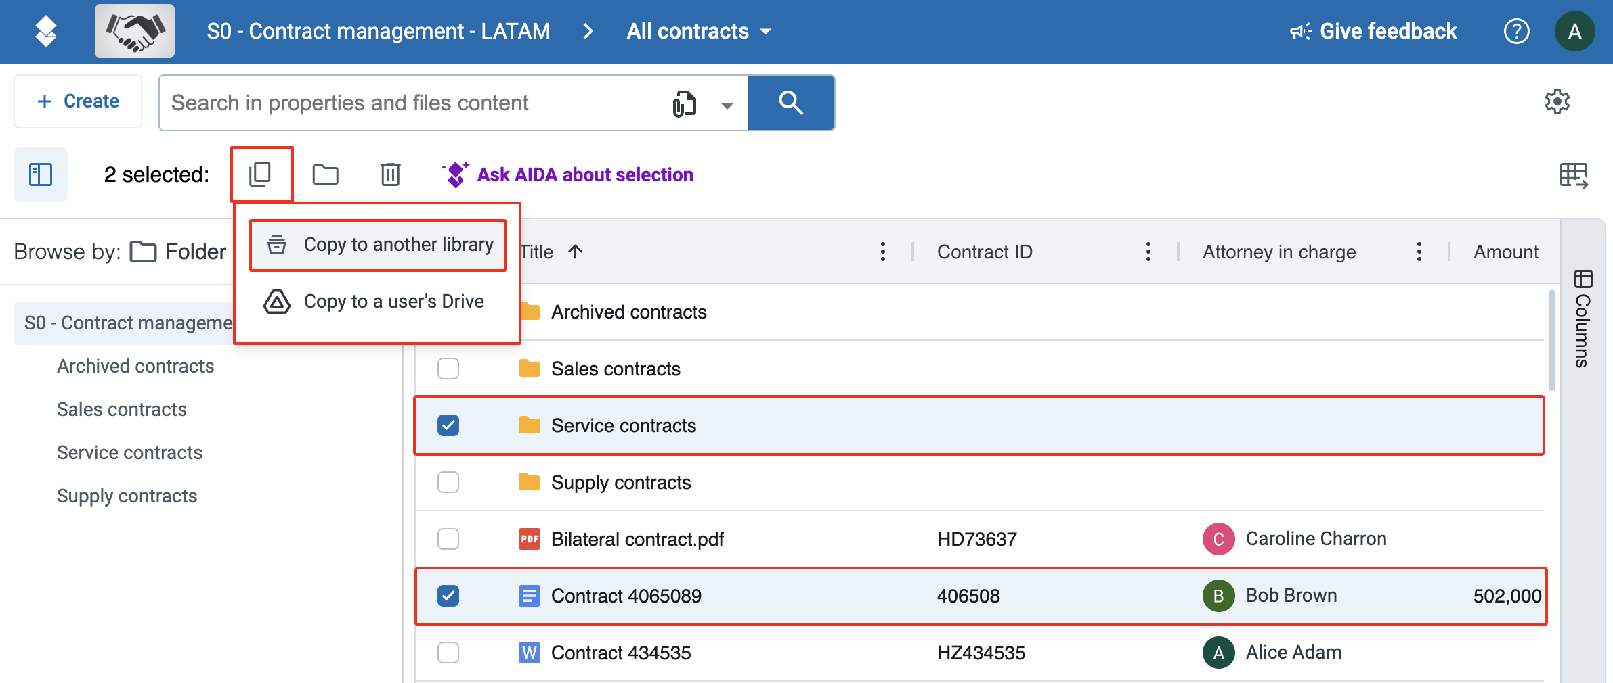Check the Sales contracts row checkbox
The width and height of the screenshot is (1613, 683).
coord(448,369)
